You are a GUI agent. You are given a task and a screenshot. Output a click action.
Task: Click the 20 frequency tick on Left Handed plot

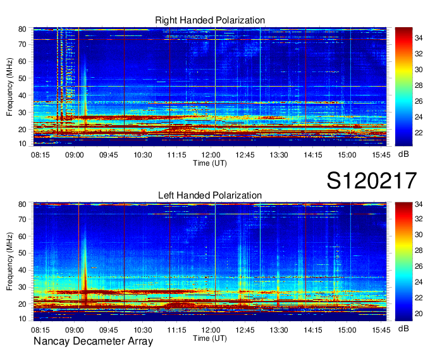[x=22, y=304]
